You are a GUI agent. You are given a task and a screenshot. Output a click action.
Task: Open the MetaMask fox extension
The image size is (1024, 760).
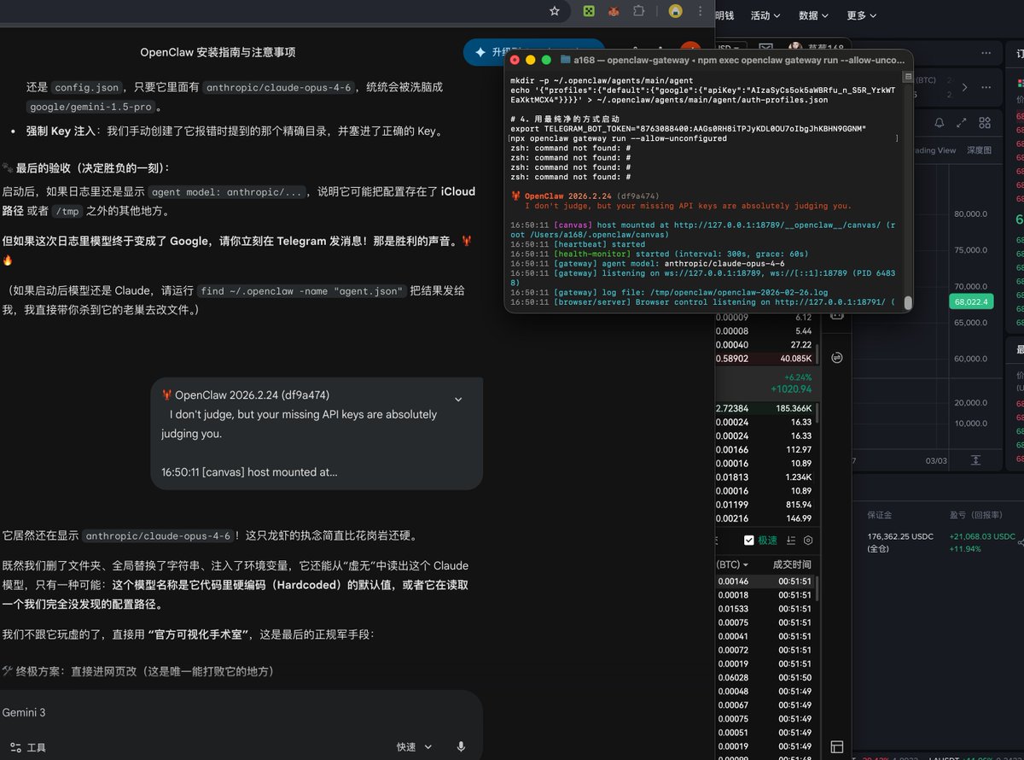pyautogui.click(x=613, y=11)
